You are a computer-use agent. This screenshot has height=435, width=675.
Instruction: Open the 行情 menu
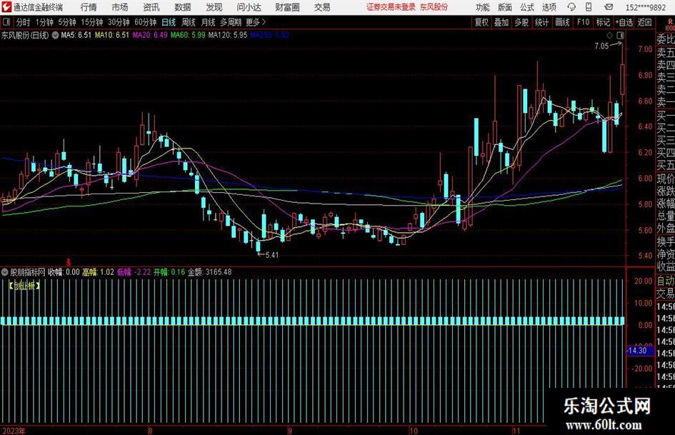click(x=89, y=7)
